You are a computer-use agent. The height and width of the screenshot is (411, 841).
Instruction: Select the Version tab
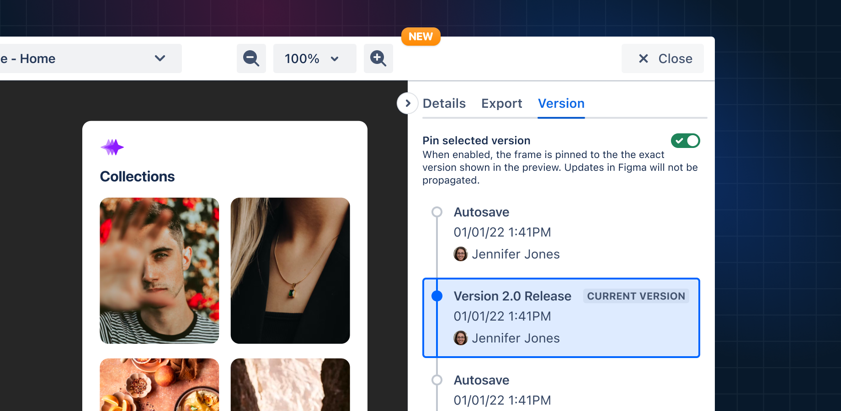[x=561, y=104]
